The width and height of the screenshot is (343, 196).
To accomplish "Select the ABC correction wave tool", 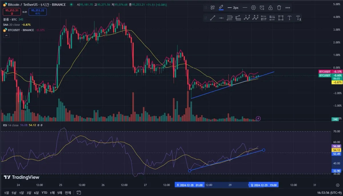I will point(255,18).
